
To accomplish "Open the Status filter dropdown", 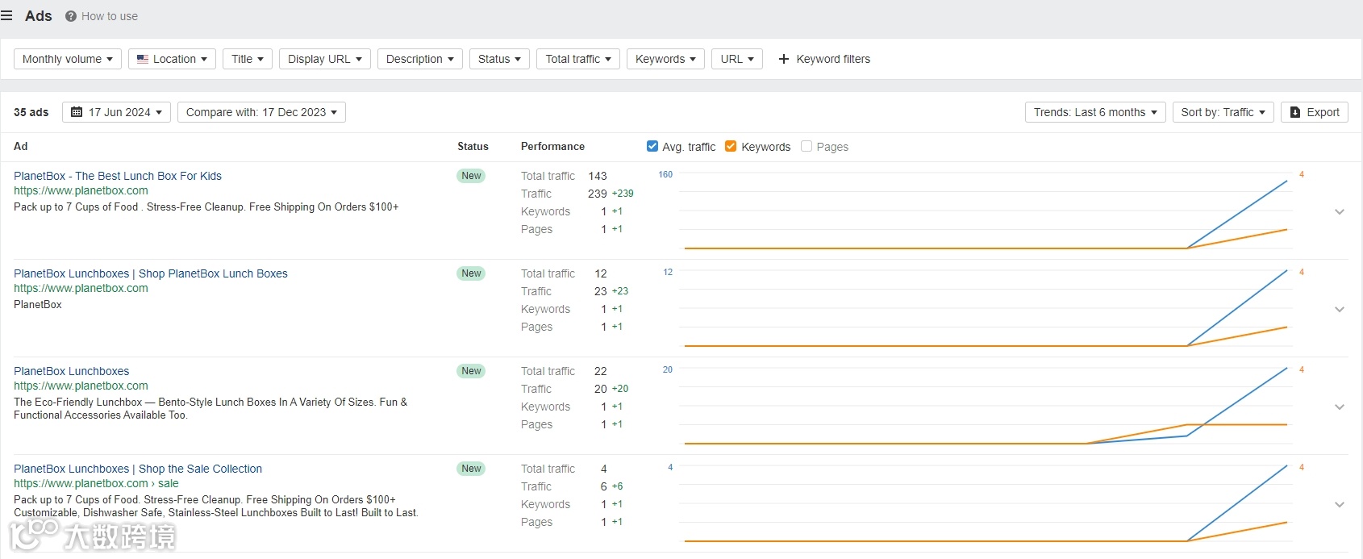I will click(x=499, y=59).
